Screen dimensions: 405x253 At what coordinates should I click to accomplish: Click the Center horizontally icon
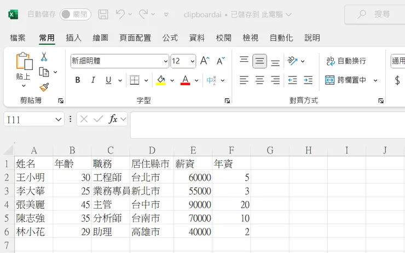click(259, 80)
